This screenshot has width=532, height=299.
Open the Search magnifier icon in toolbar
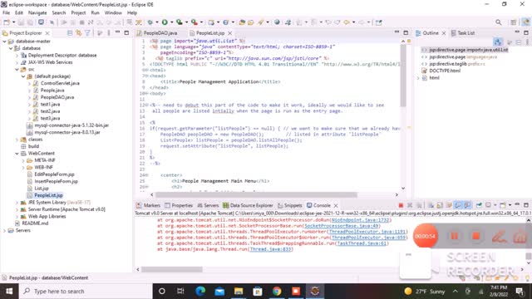point(498,22)
